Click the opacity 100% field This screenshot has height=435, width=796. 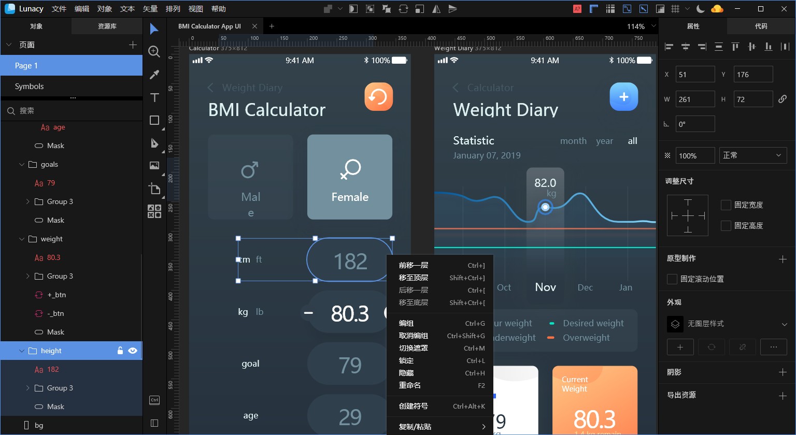pyautogui.click(x=695, y=155)
